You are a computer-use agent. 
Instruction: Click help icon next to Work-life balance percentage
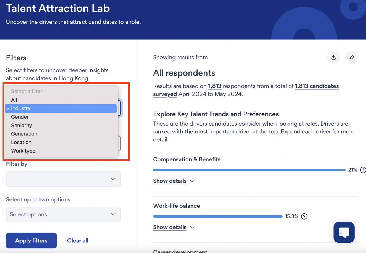click(x=304, y=216)
